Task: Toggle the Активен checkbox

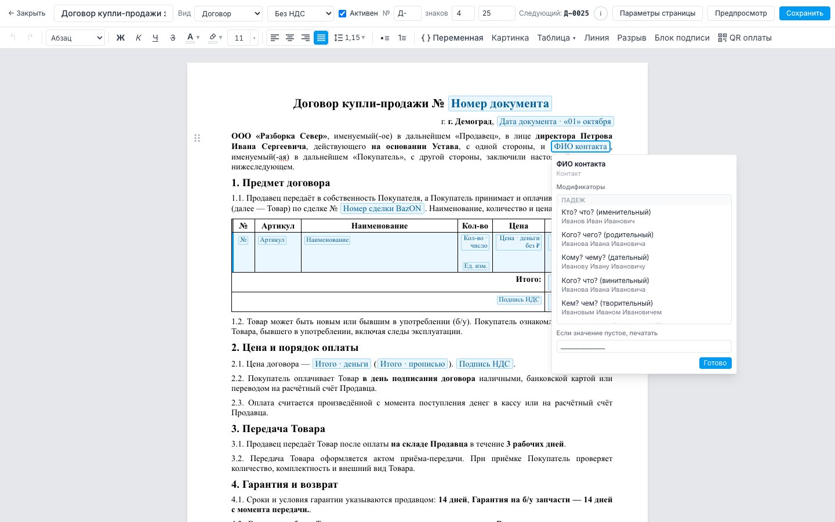Action: (342, 13)
